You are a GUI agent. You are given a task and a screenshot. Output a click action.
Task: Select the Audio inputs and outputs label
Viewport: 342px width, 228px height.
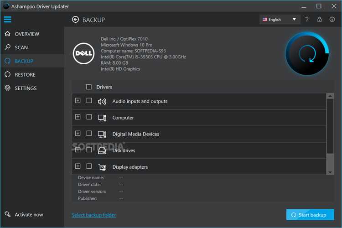click(140, 101)
